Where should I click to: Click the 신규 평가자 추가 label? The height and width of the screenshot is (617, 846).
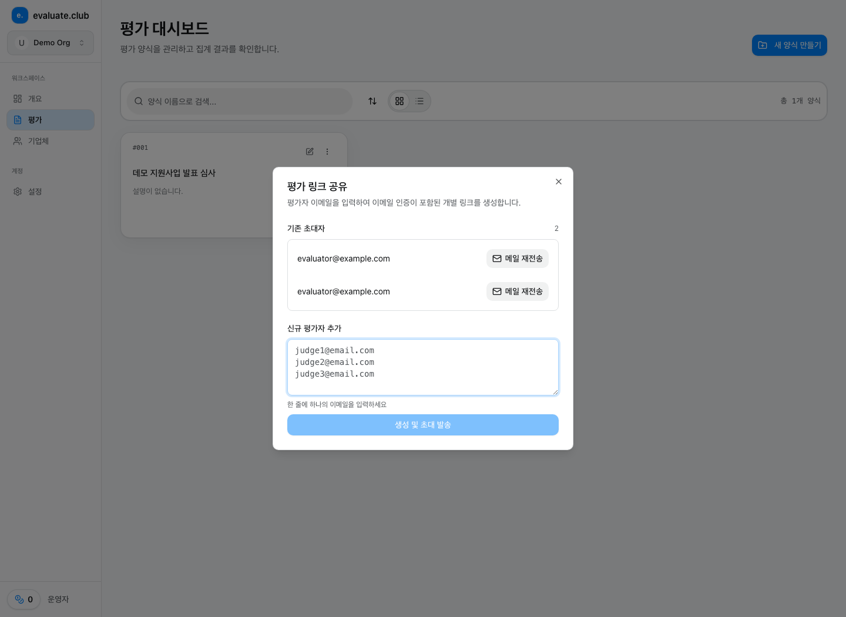click(x=314, y=328)
